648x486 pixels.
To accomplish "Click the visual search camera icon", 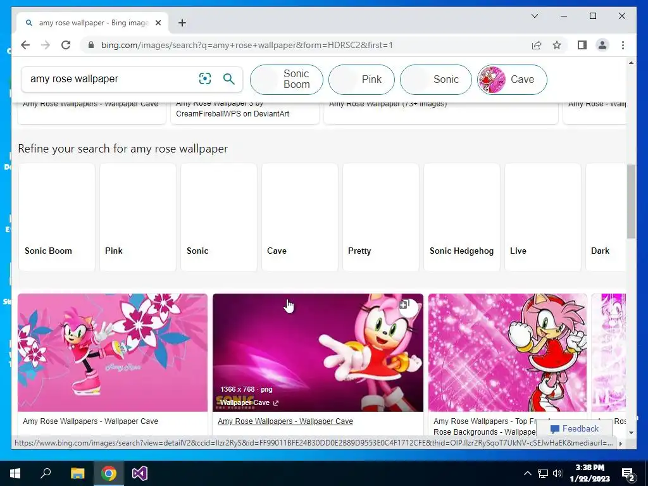I will pyautogui.click(x=205, y=78).
